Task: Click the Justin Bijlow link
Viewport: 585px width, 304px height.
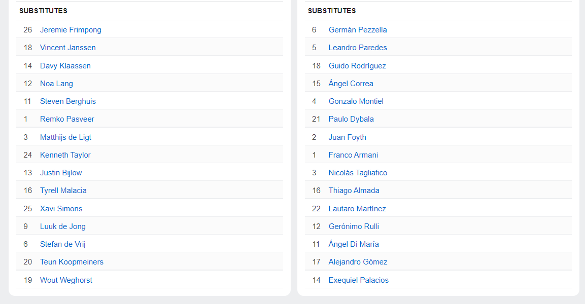Action: point(61,173)
